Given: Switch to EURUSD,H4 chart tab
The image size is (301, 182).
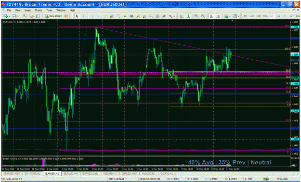Looking at the screenshot, I should pos(71,173).
